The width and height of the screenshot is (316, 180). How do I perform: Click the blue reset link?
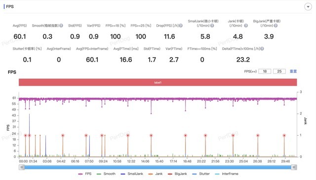click(x=293, y=72)
